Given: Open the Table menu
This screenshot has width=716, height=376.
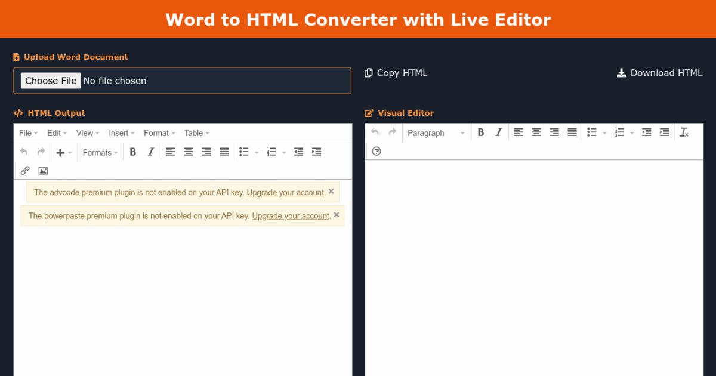Looking at the screenshot, I should 196,133.
